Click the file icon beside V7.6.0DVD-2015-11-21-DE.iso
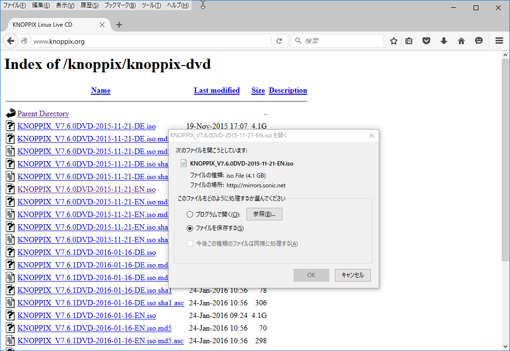This screenshot has width=510, height=351. [10, 126]
